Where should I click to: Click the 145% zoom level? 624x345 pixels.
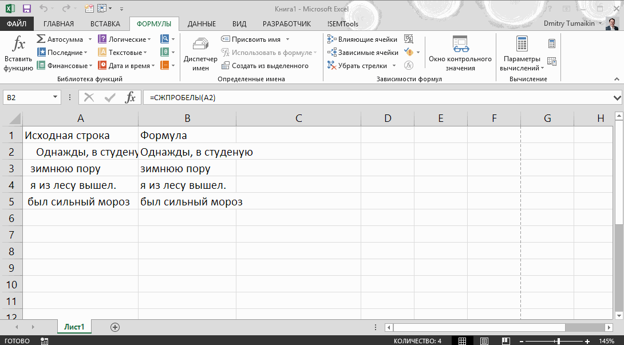tap(606, 341)
